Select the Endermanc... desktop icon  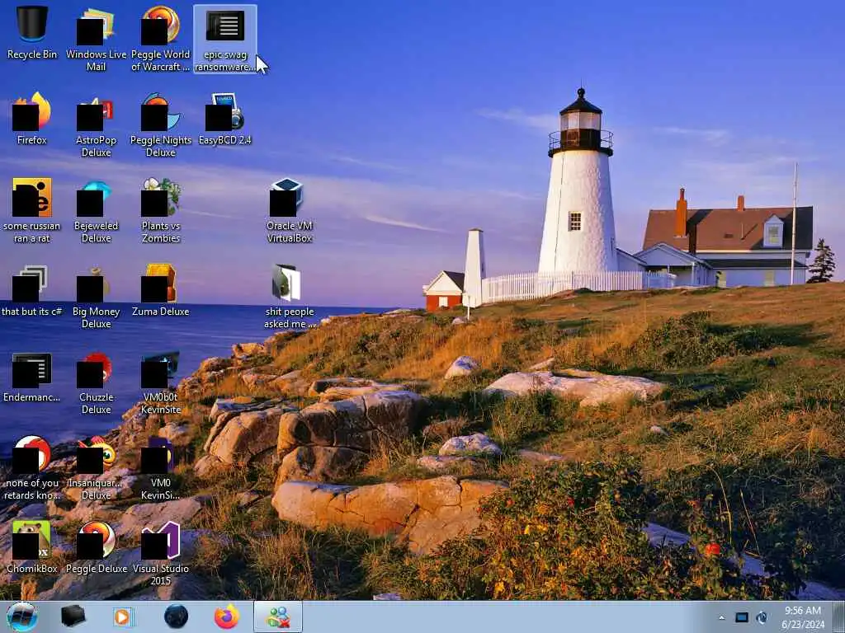point(32,376)
